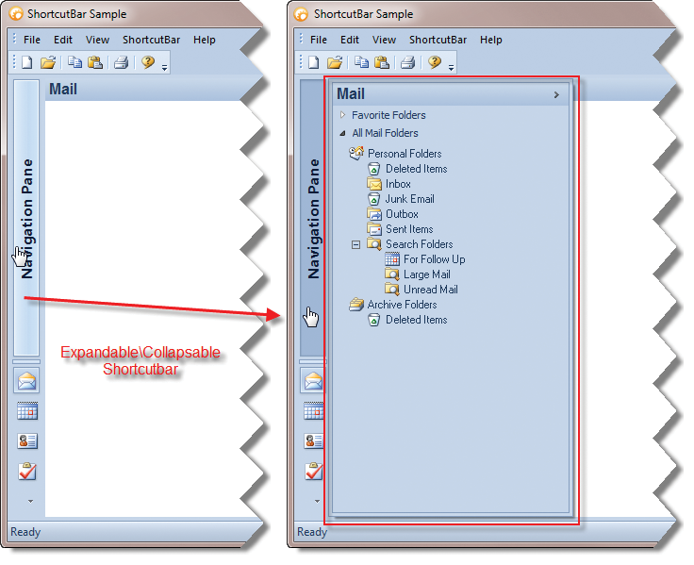Click Open folder icon in right window toolbar
Screen dimensions: 694x565
pos(335,62)
